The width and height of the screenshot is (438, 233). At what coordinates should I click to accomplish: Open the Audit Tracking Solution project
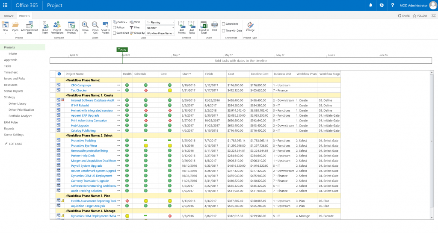pyautogui.click(x=86, y=191)
